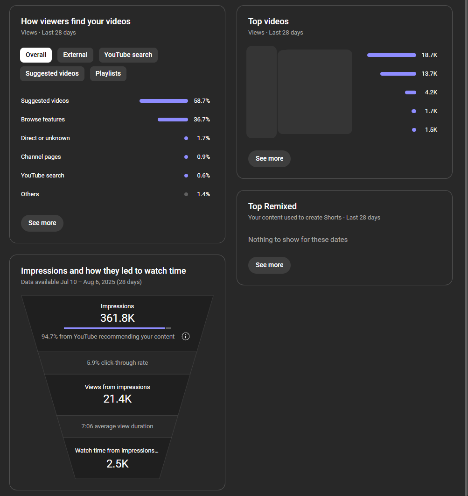The height and width of the screenshot is (496, 468).
Task: Click the Direct or unknown dot marker
Action: pyautogui.click(x=186, y=138)
